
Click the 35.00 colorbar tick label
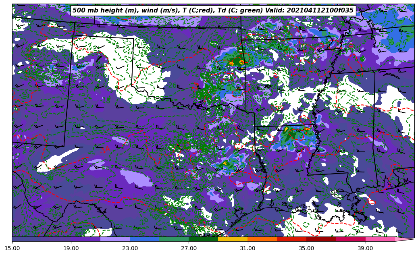tap(306, 249)
